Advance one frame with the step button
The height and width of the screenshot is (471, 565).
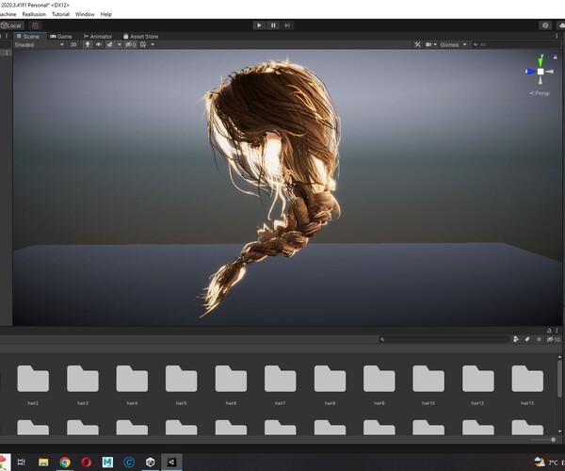pos(287,25)
